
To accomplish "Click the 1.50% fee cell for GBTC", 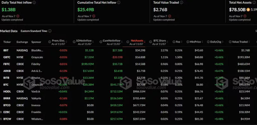I will (178, 57).
